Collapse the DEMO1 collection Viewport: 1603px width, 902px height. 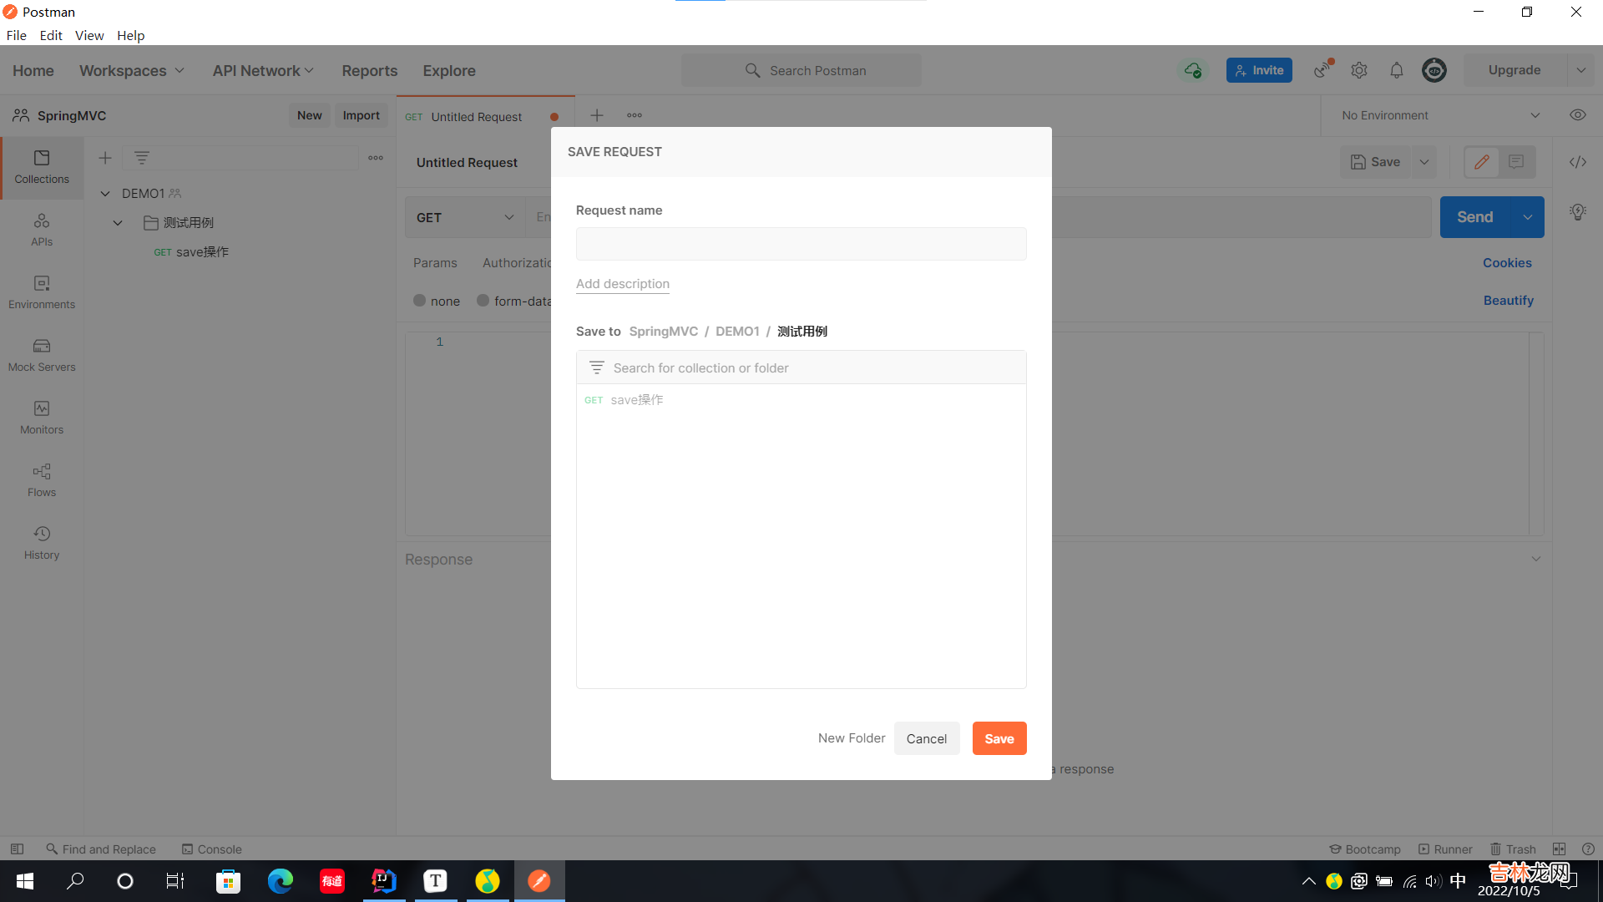tap(105, 193)
